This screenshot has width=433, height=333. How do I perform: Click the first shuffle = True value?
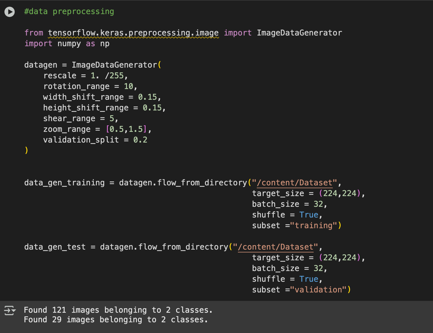pos(309,215)
